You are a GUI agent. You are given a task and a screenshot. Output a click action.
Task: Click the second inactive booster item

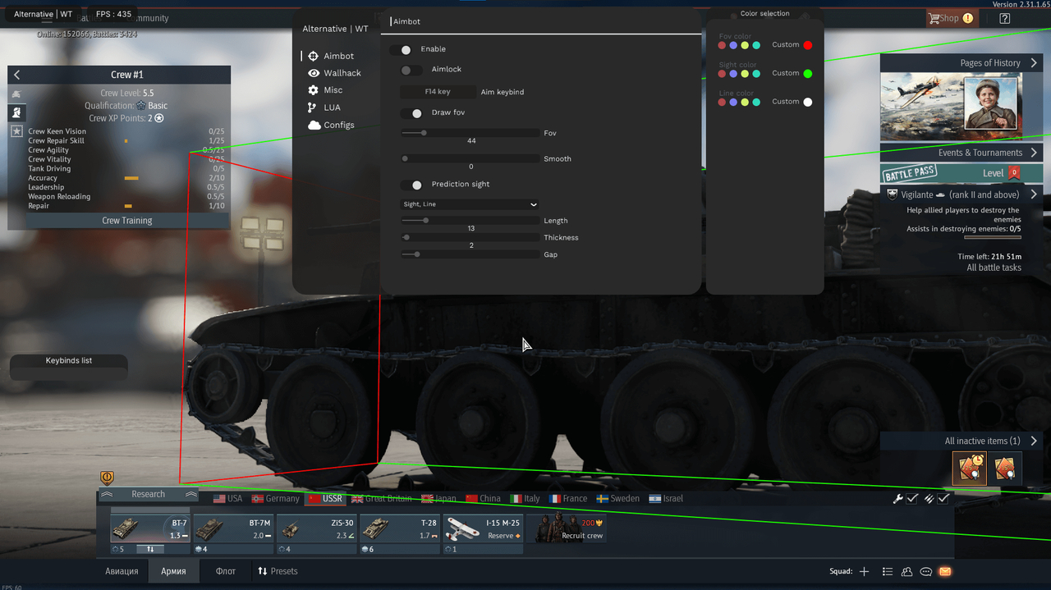(x=1005, y=469)
